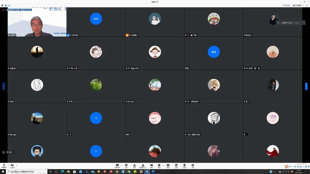This screenshot has width=310, height=174.
Task: Launch Microsoft Edge from taskbar
Action: click(62, 172)
